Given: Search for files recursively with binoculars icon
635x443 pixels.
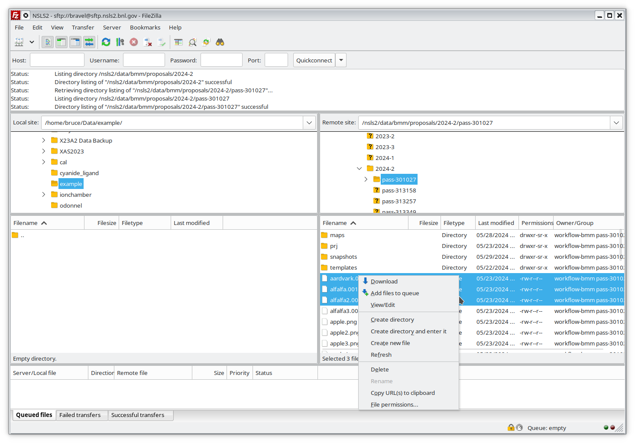Looking at the screenshot, I should [220, 42].
